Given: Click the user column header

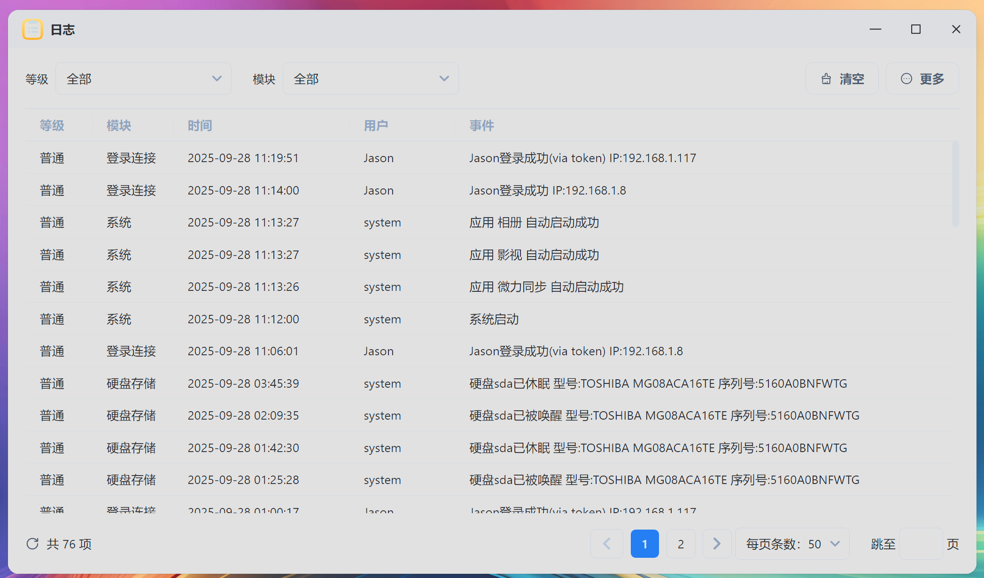Looking at the screenshot, I should [x=376, y=125].
